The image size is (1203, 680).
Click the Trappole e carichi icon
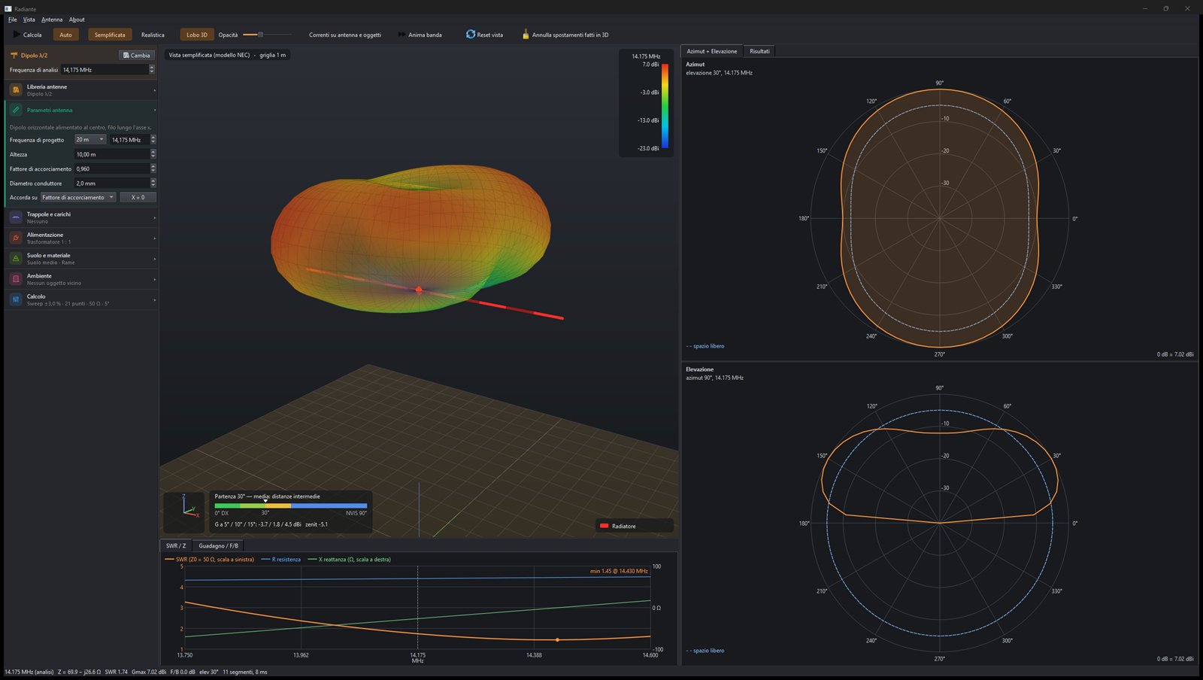(x=16, y=217)
